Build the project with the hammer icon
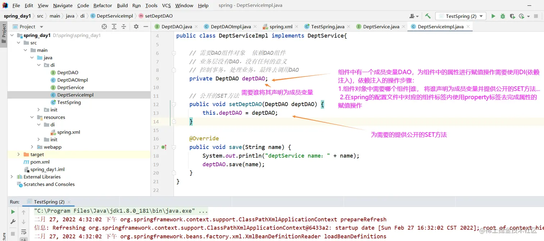 428,16
